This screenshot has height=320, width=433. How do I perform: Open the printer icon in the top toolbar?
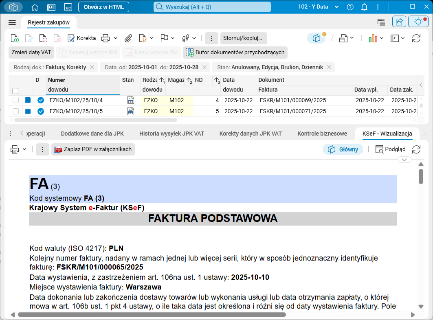point(106,38)
